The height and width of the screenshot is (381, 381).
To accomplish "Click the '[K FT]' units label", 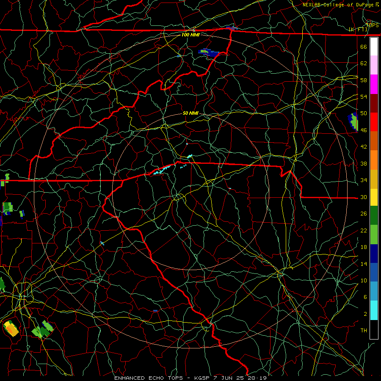I will 358,30.
